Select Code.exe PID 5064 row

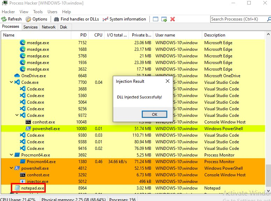pyautogui.click(x=133, y=102)
